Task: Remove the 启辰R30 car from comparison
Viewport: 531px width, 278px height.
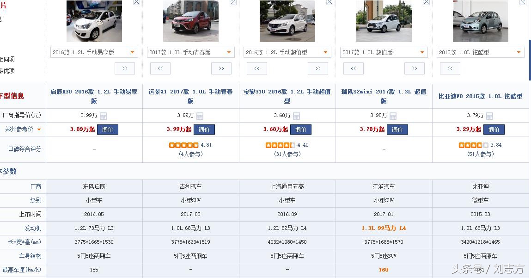Action: pos(136,2)
